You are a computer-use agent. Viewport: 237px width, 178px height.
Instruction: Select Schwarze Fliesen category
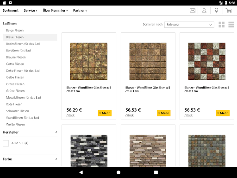[x=18, y=111]
